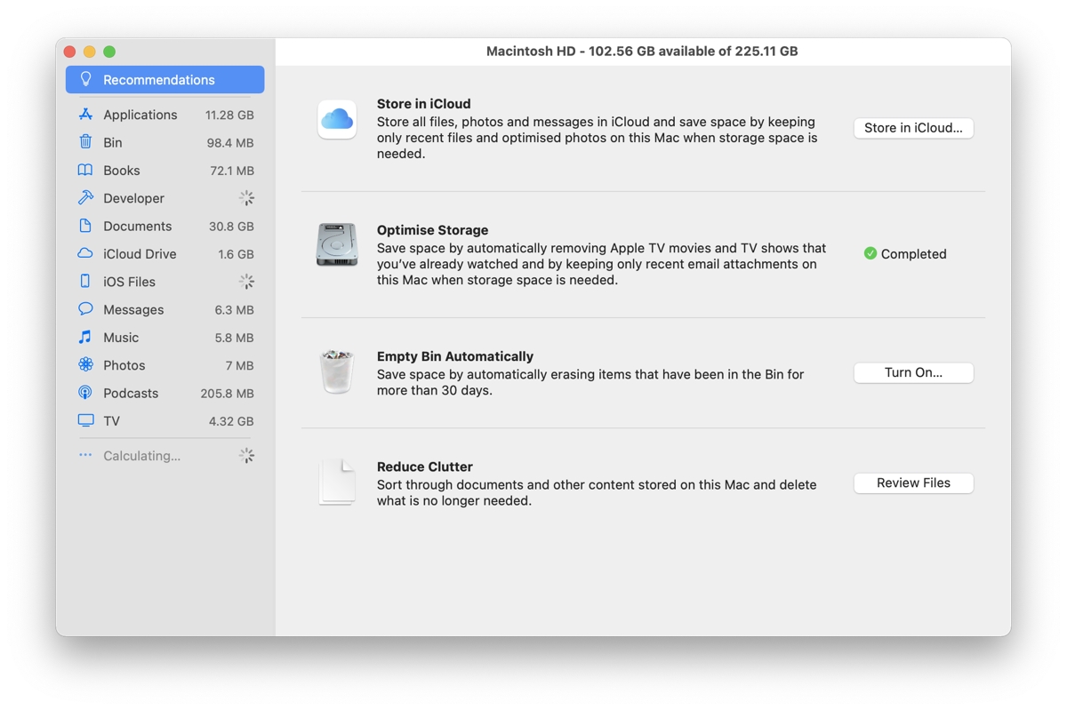Viewport: 1067px width, 710px height.
Task: Click the Optimise Storage heading
Action: [x=432, y=229]
